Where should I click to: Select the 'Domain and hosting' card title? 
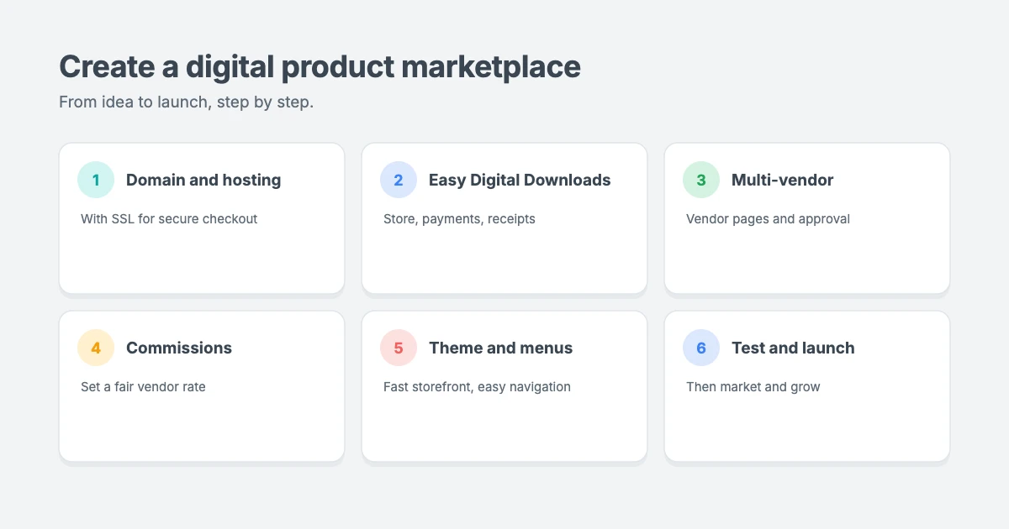203,180
